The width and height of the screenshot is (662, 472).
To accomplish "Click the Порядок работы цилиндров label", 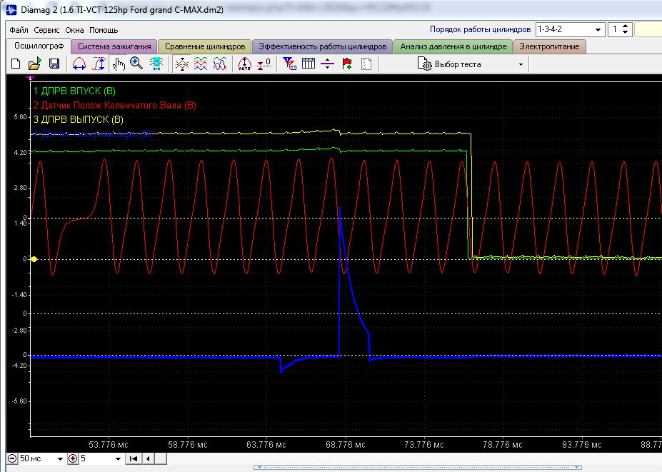I will point(480,29).
